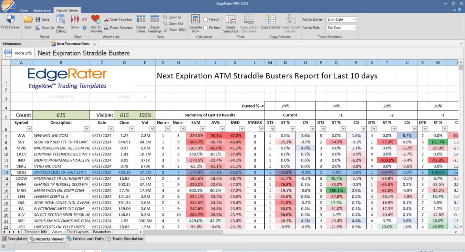
Task: Add symbol to favorites with heart icon
Action: point(96,19)
